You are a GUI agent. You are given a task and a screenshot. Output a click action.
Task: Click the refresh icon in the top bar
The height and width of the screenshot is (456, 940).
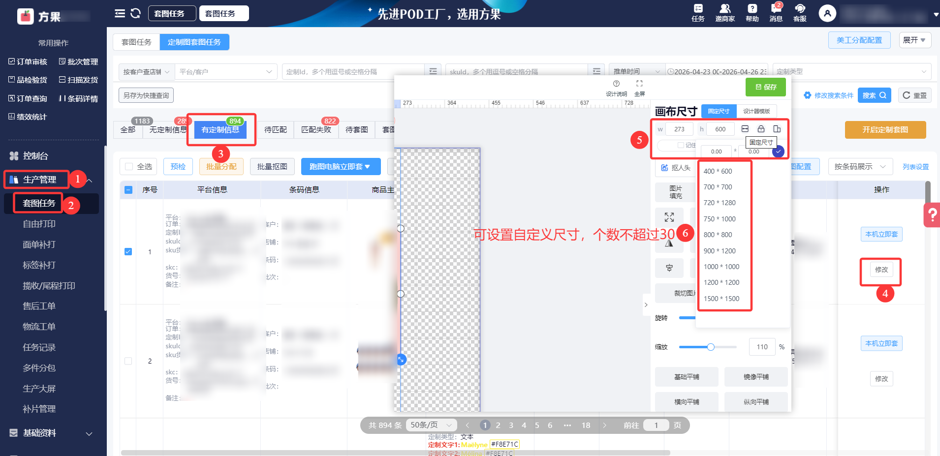point(136,13)
